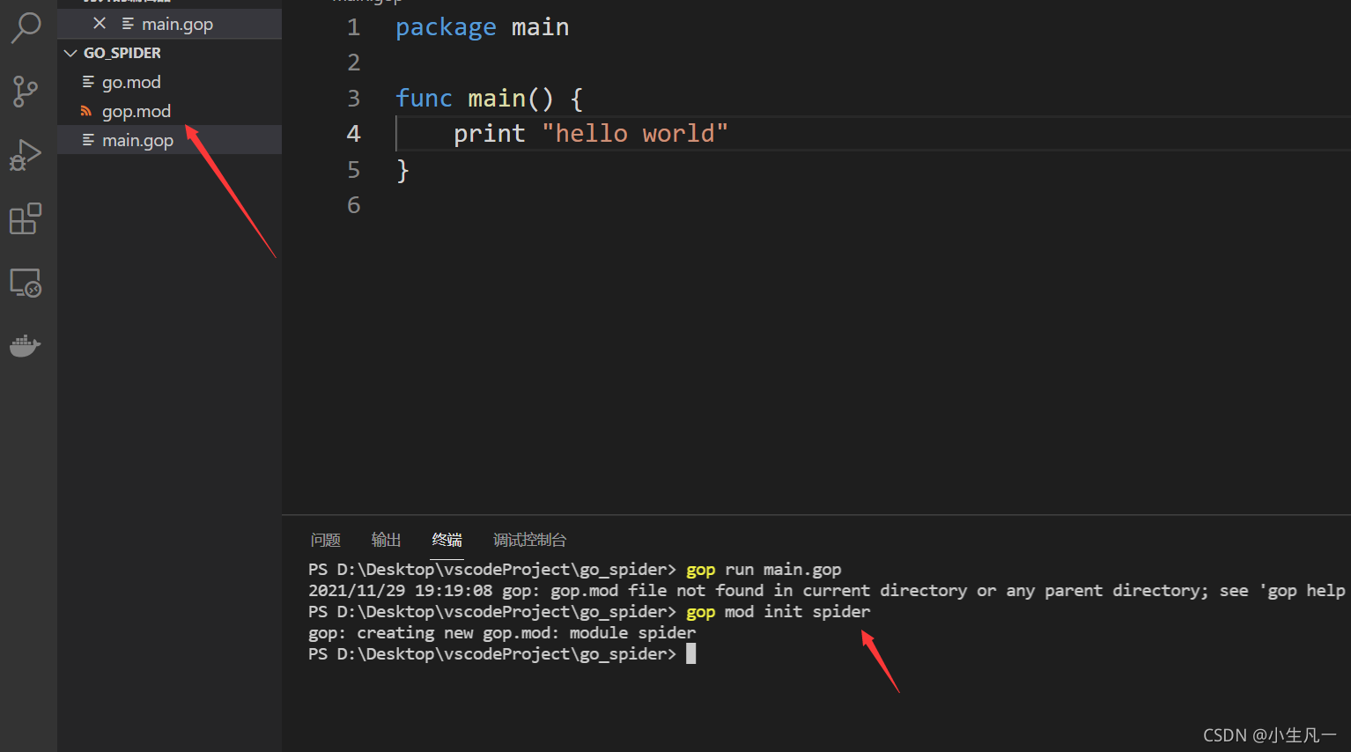Viewport: 1351px width, 752px height.
Task: Click the "gop.mod file not found" error line
Action: pyautogui.click(x=826, y=591)
